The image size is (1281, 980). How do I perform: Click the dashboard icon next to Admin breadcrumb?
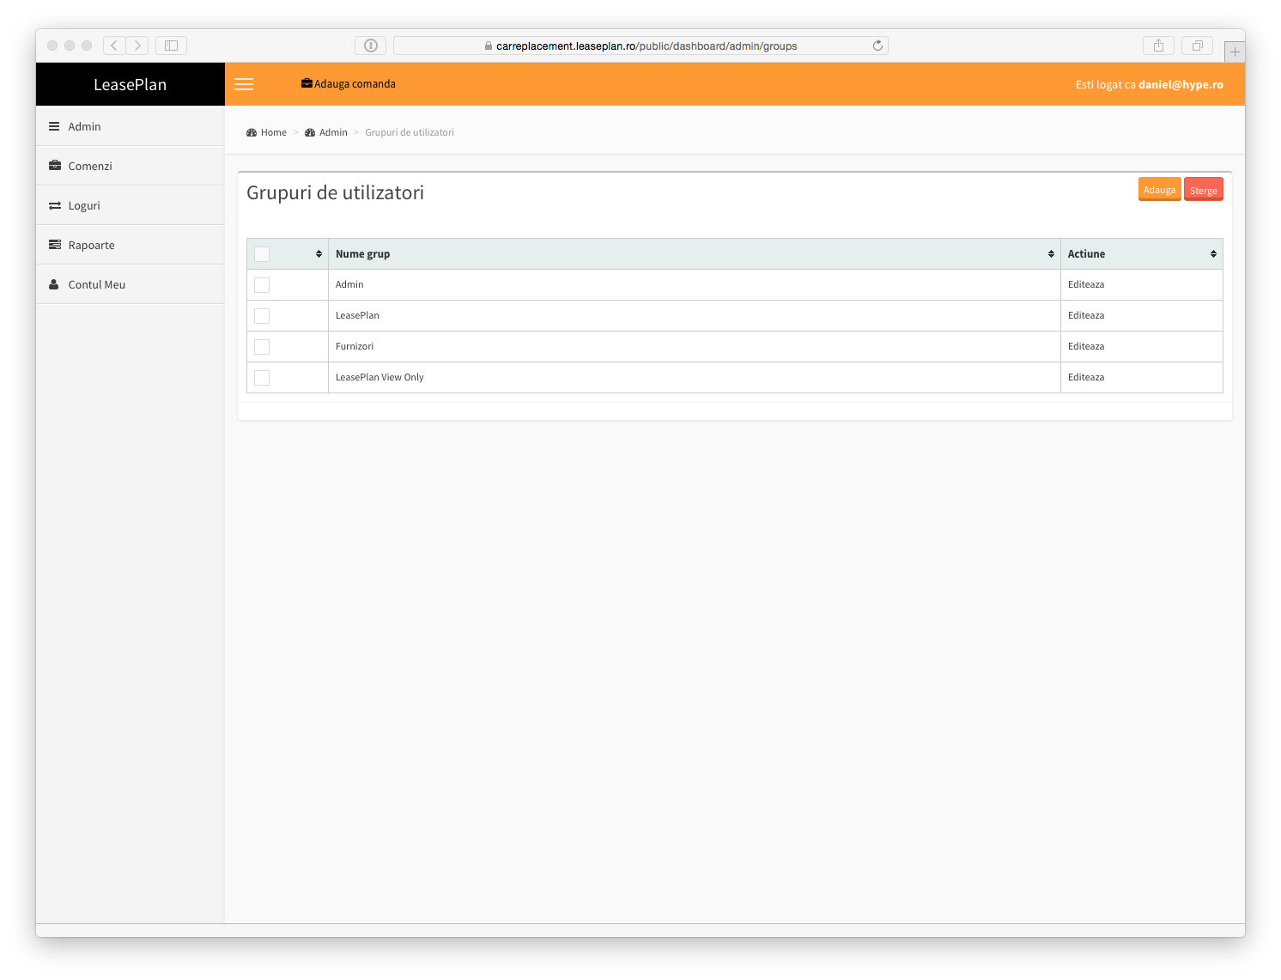310,132
